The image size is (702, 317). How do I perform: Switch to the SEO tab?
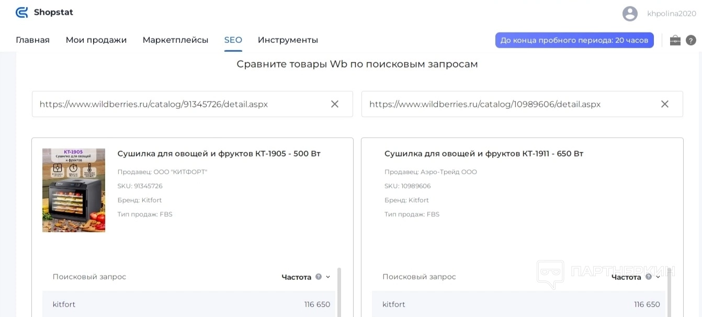[x=233, y=40]
